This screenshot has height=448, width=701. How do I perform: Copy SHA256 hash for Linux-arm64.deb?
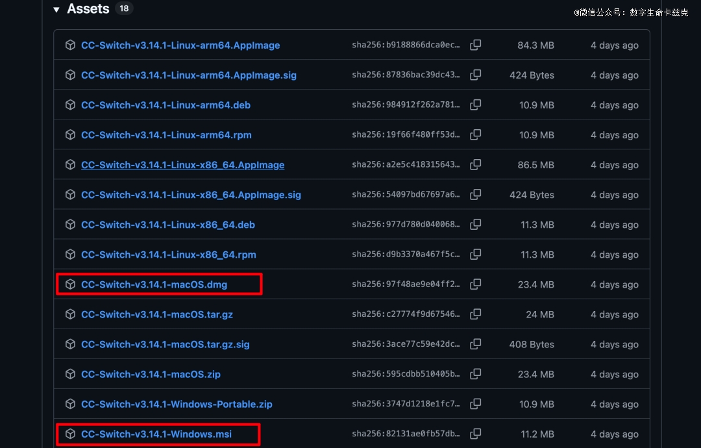coord(476,105)
